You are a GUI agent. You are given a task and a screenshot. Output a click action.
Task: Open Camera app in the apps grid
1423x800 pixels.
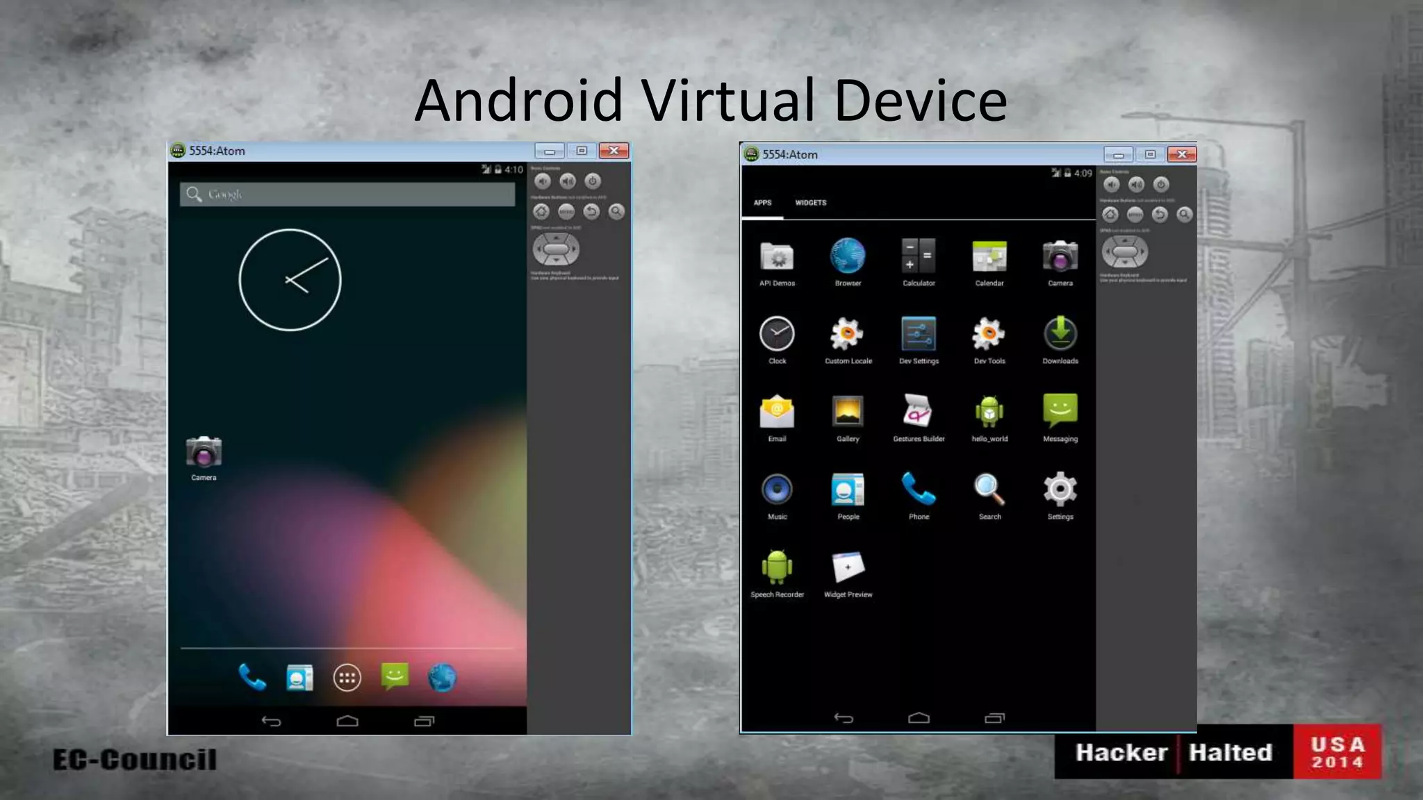1060,264
